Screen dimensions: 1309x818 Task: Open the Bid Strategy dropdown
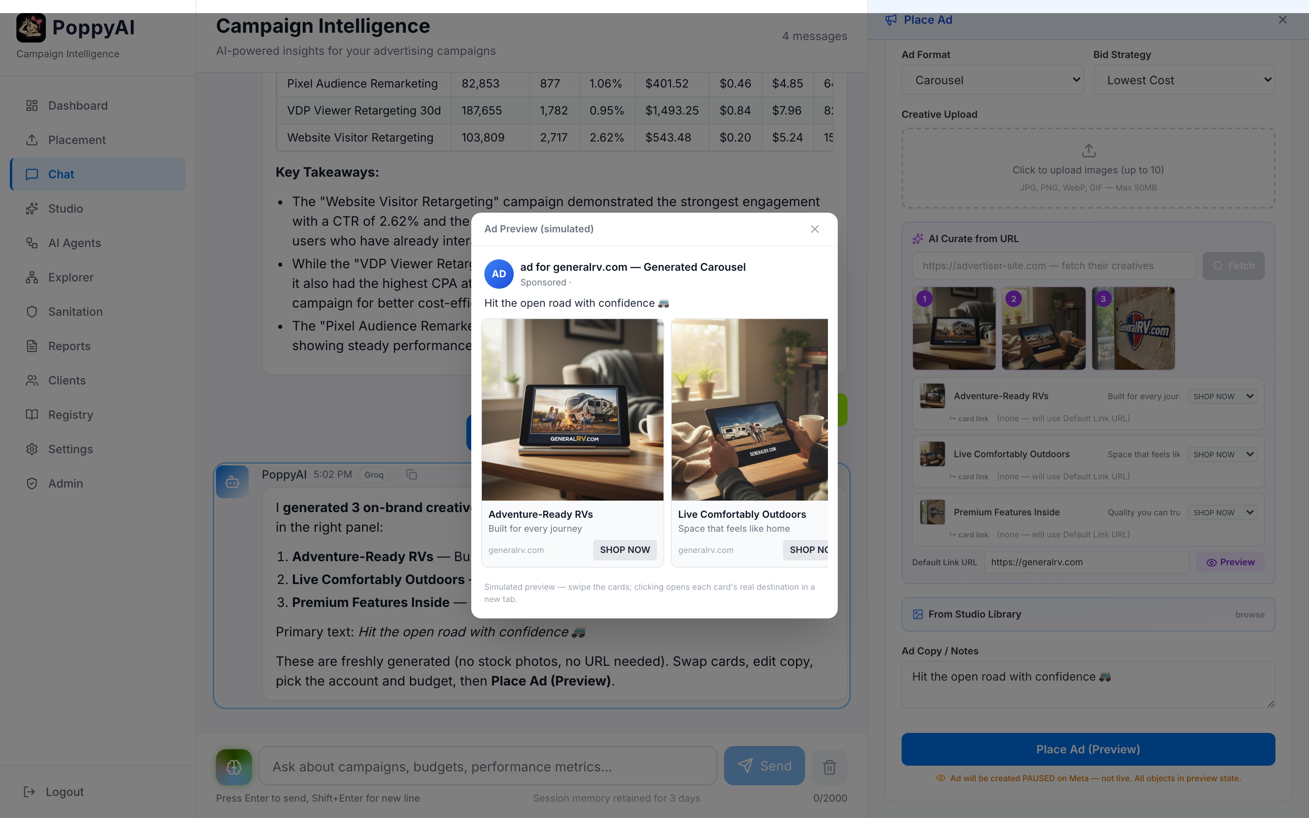1184,80
